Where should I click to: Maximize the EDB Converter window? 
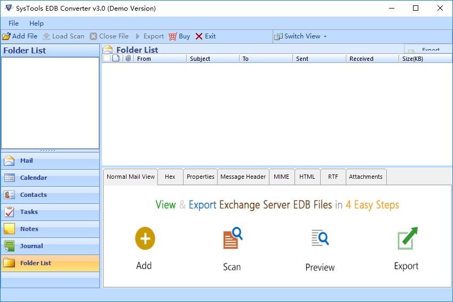point(416,8)
